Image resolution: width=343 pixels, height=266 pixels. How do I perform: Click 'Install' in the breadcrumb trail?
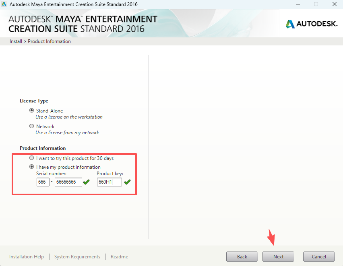[16, 41]
